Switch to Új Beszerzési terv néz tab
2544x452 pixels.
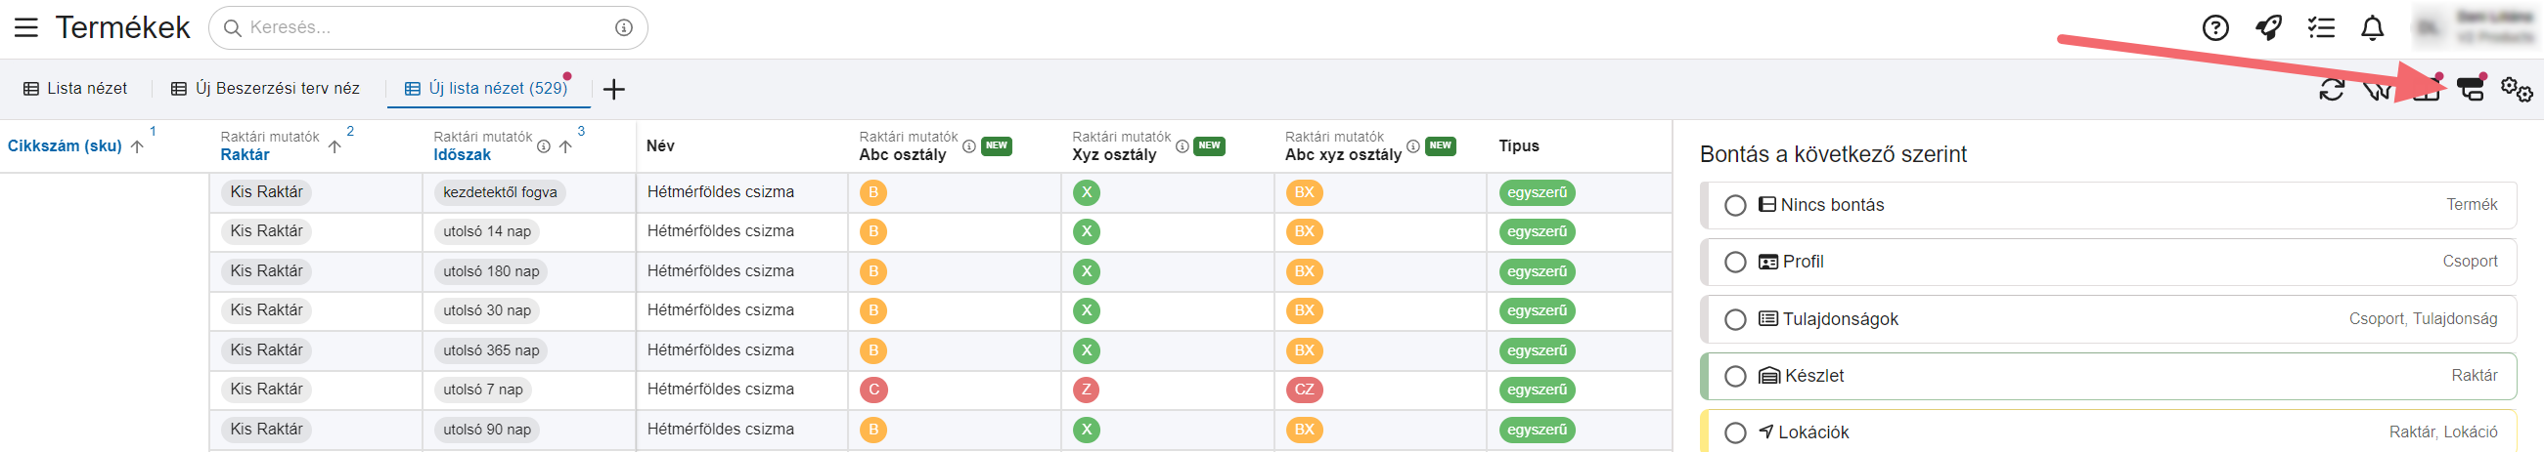[266, 89]
